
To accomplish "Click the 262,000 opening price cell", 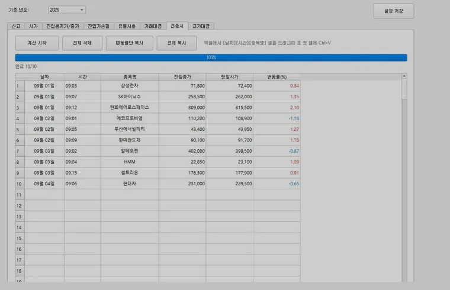I will pyautogui.click(x=229, y=96).
